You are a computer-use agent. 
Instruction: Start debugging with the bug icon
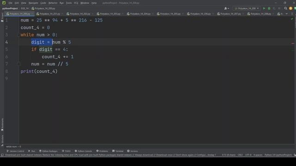[x=269, y=8]
